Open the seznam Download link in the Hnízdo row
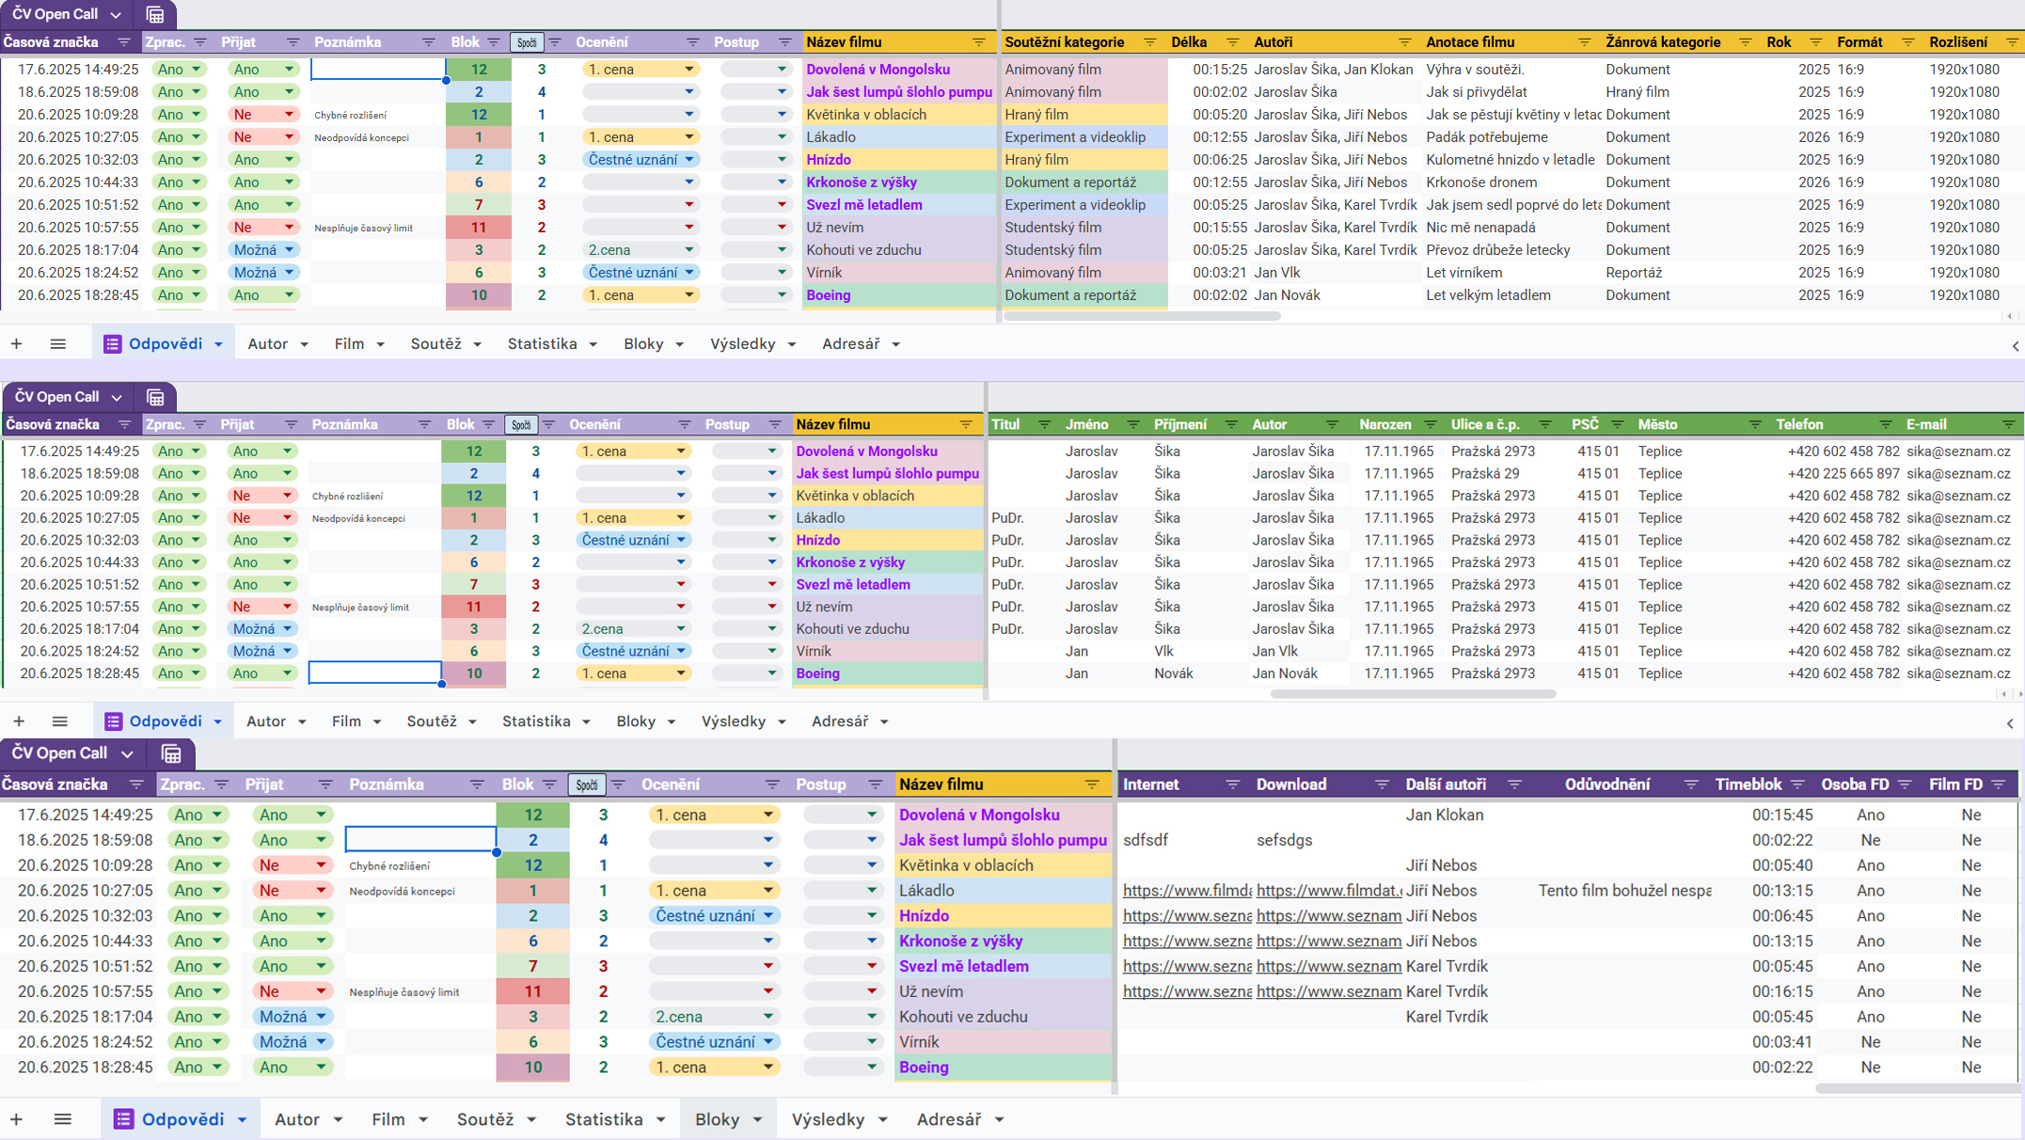Screen dimensions: 2025x1140 coord(1328,916)
